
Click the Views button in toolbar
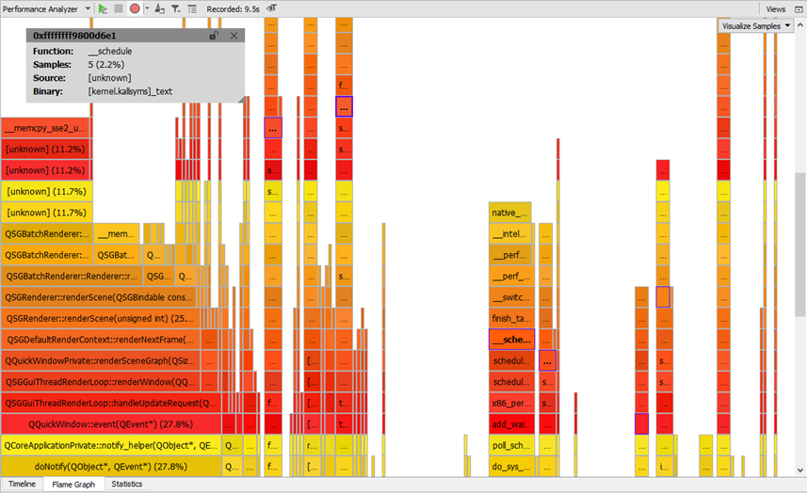[775, 8]
